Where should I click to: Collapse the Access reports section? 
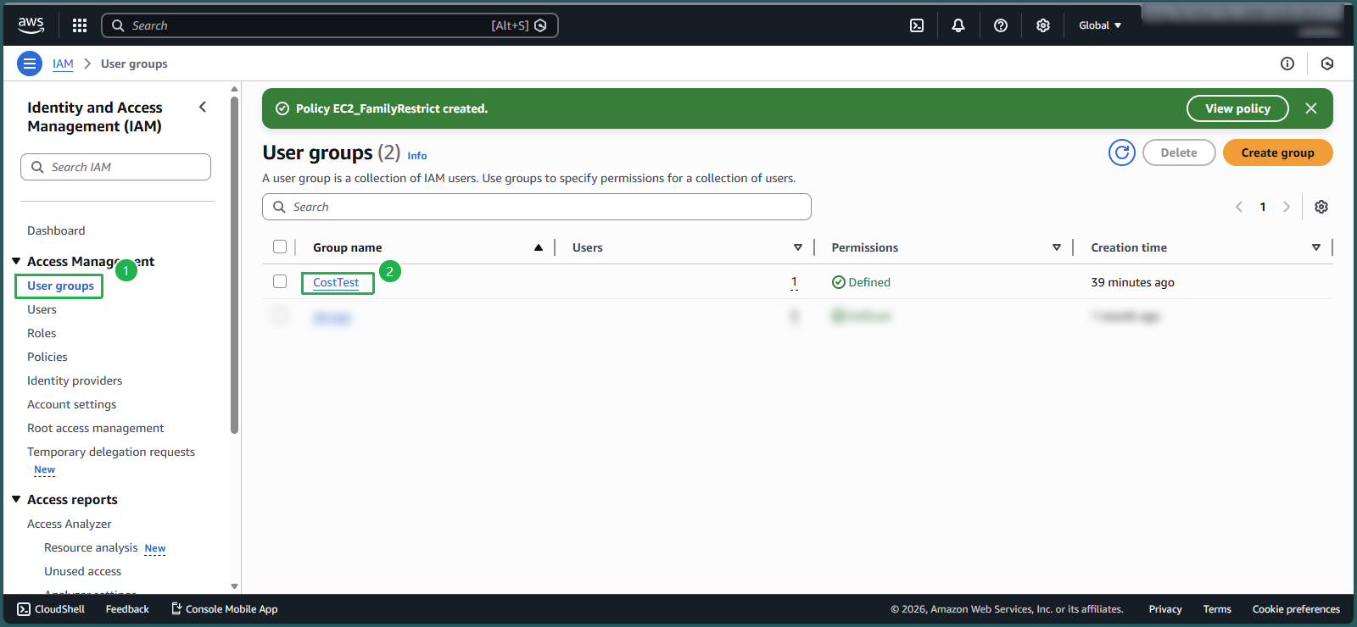pyautogui.click(x=16, y=499)
